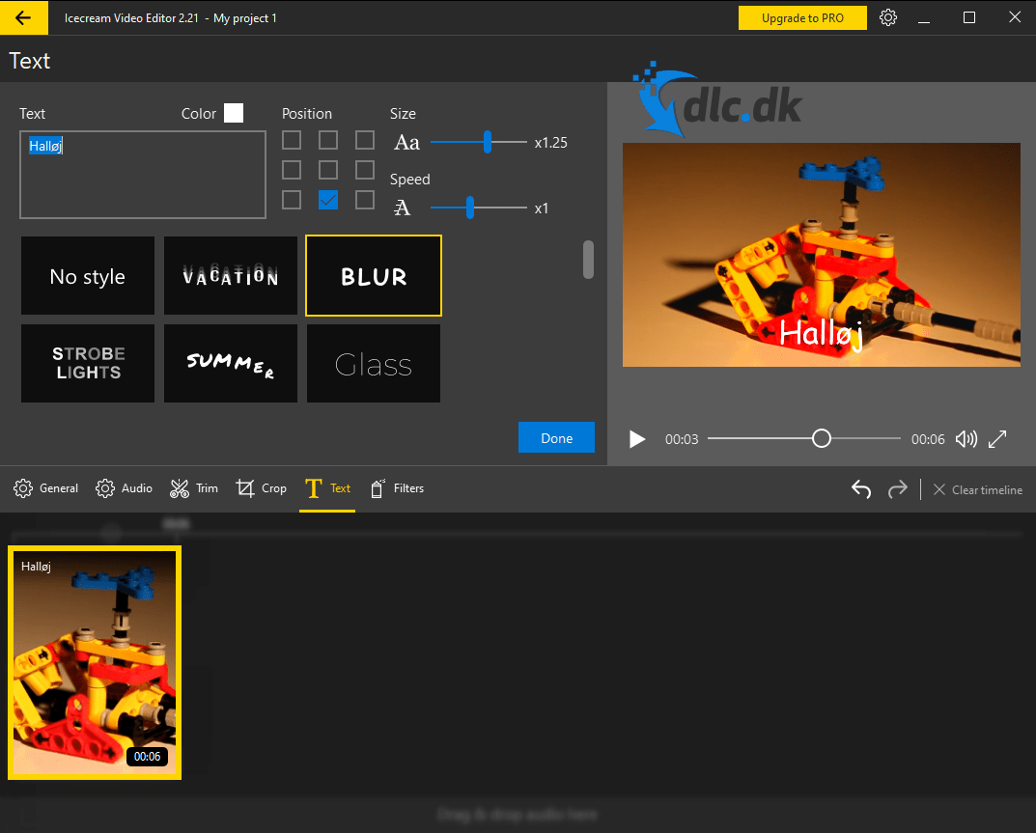Image resolution: width=1036 pixels, height=833 pixels.
Task: Open the app settings gear menu
Action: [x=887, y=17]
